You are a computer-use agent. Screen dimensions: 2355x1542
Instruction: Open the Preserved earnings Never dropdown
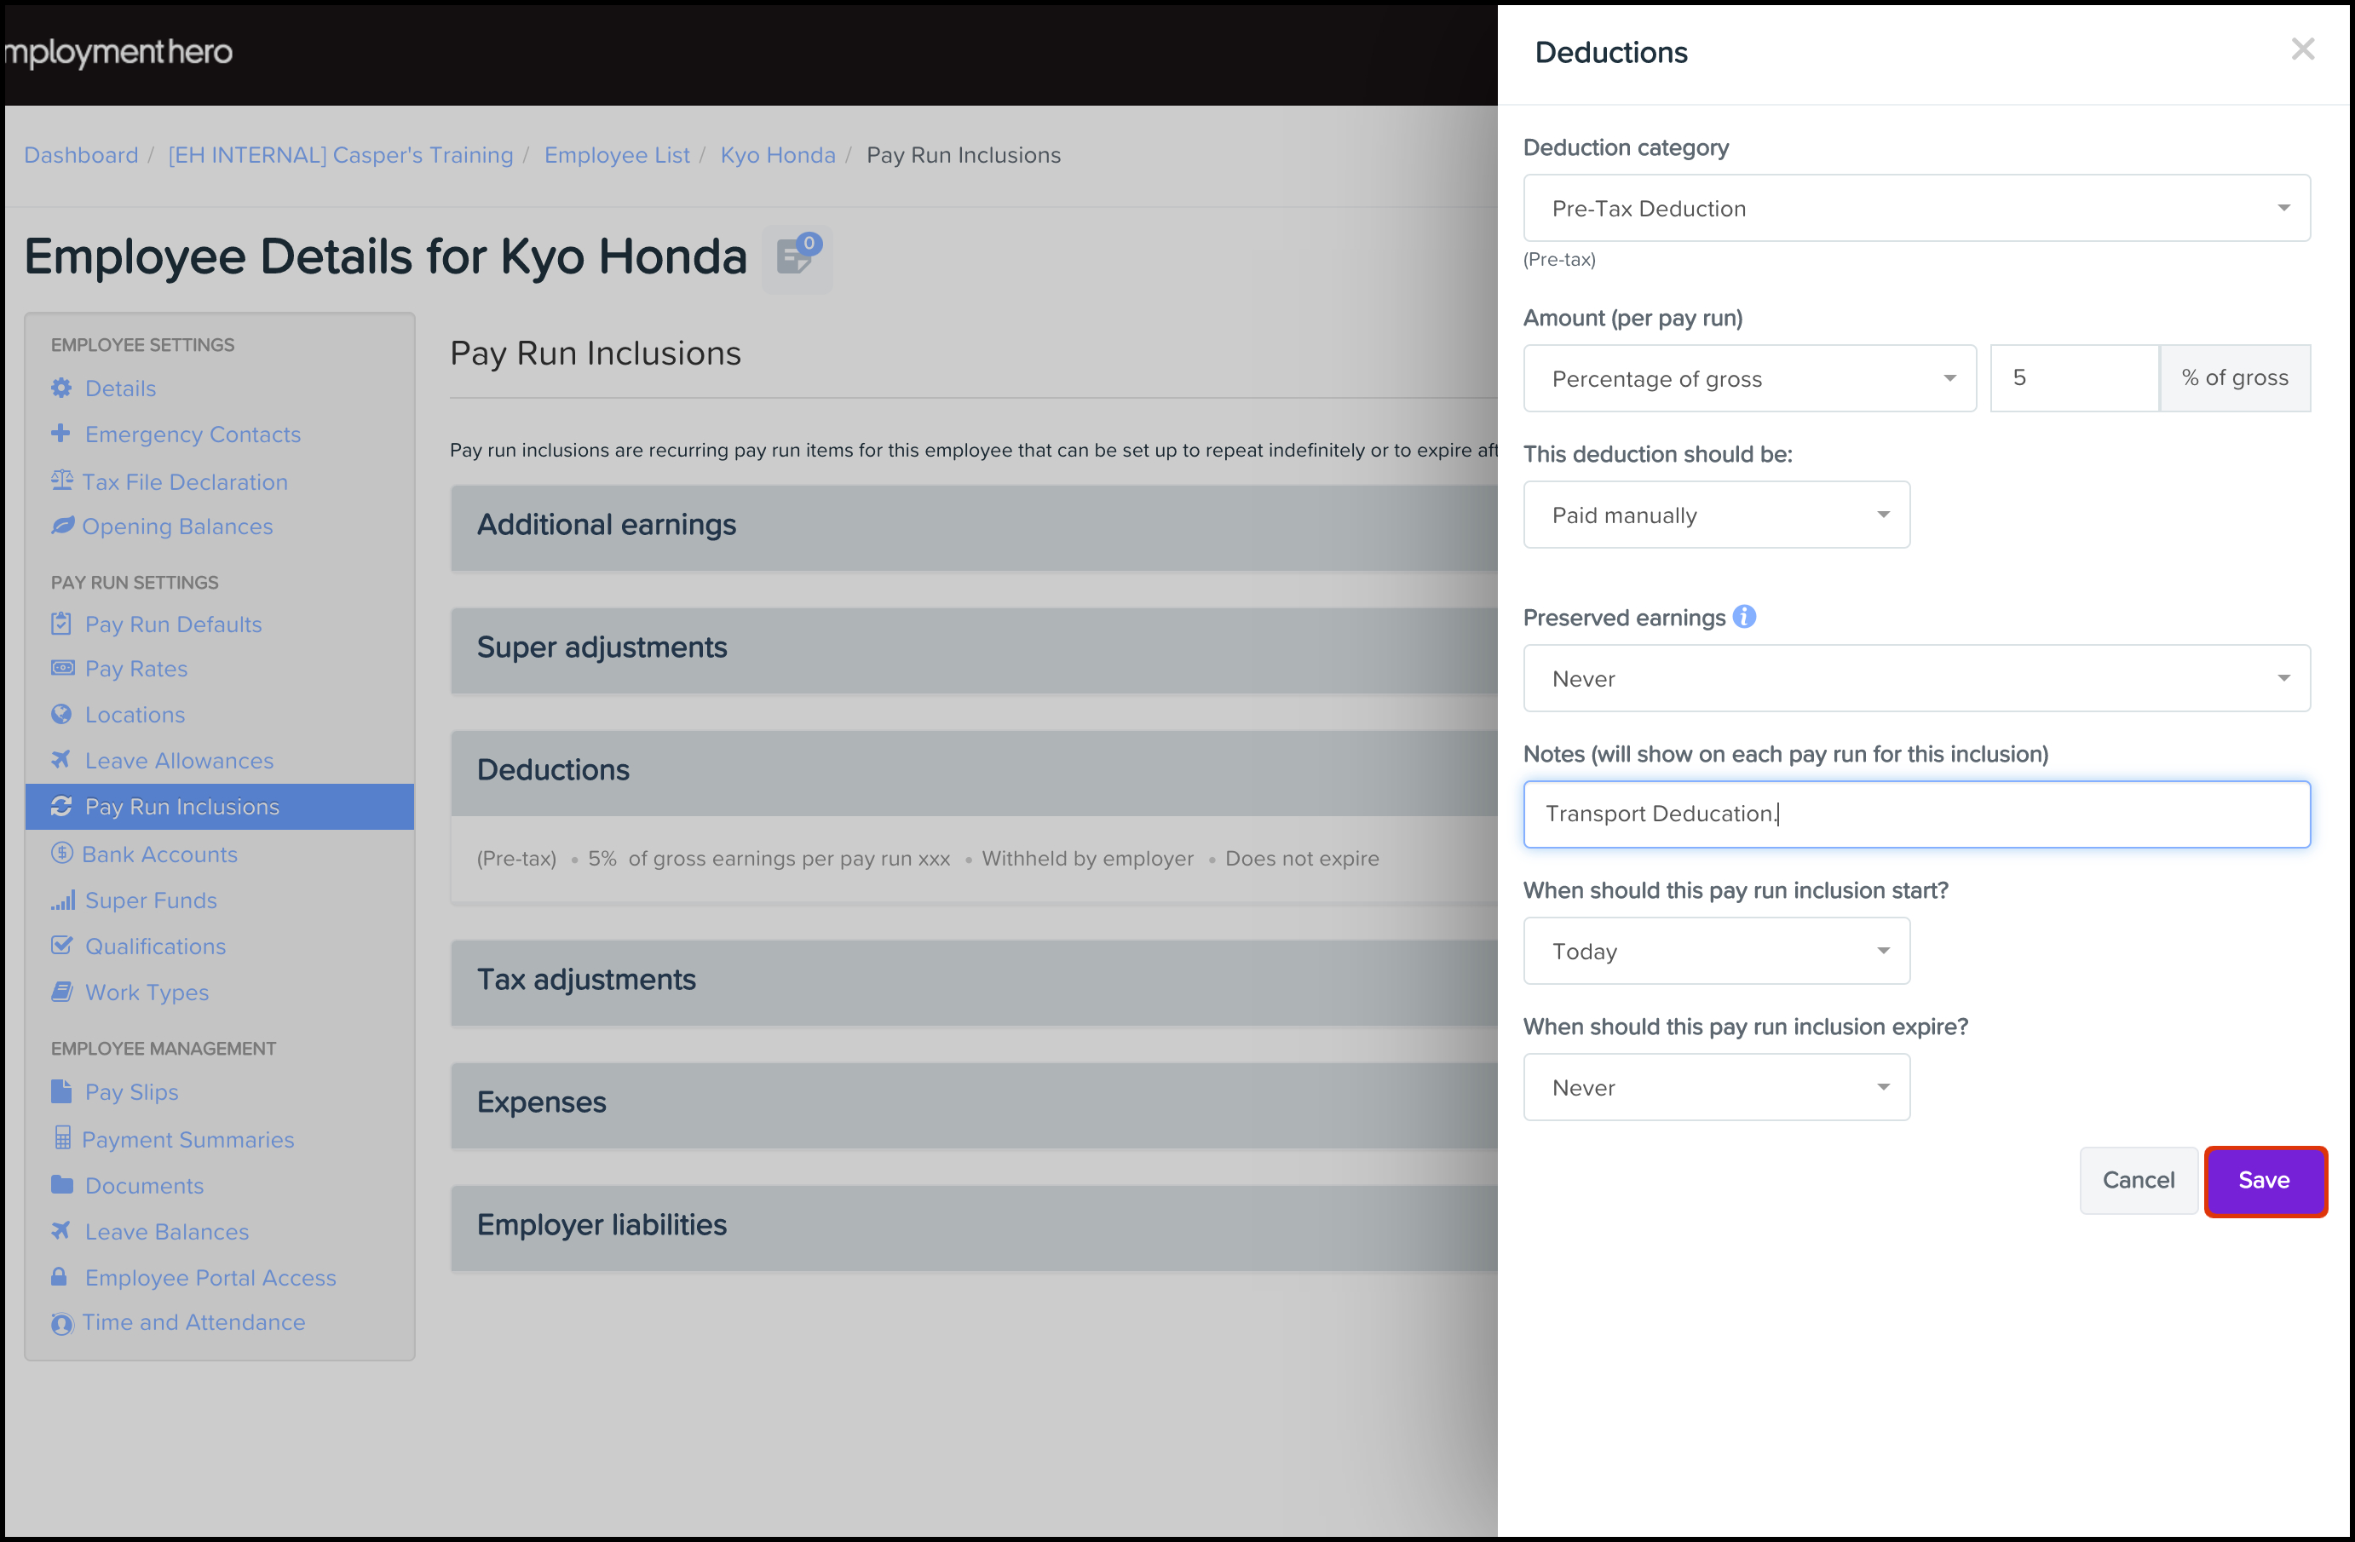tap(1915, 678)
